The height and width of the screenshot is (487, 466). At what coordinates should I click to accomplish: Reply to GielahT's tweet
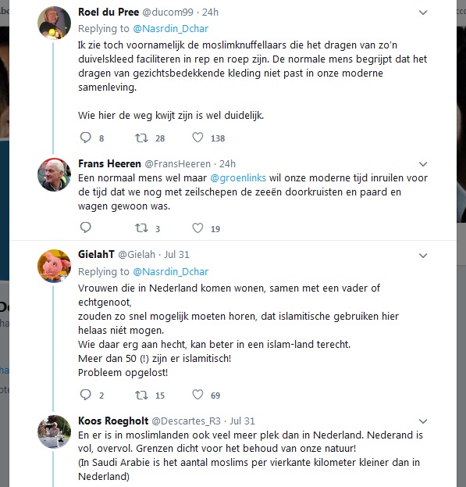coord(86,395)
